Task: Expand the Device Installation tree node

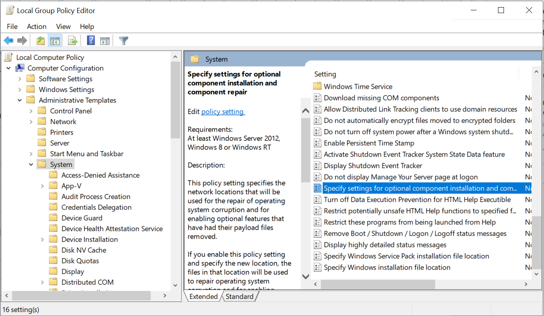Action: click(42, 239)
